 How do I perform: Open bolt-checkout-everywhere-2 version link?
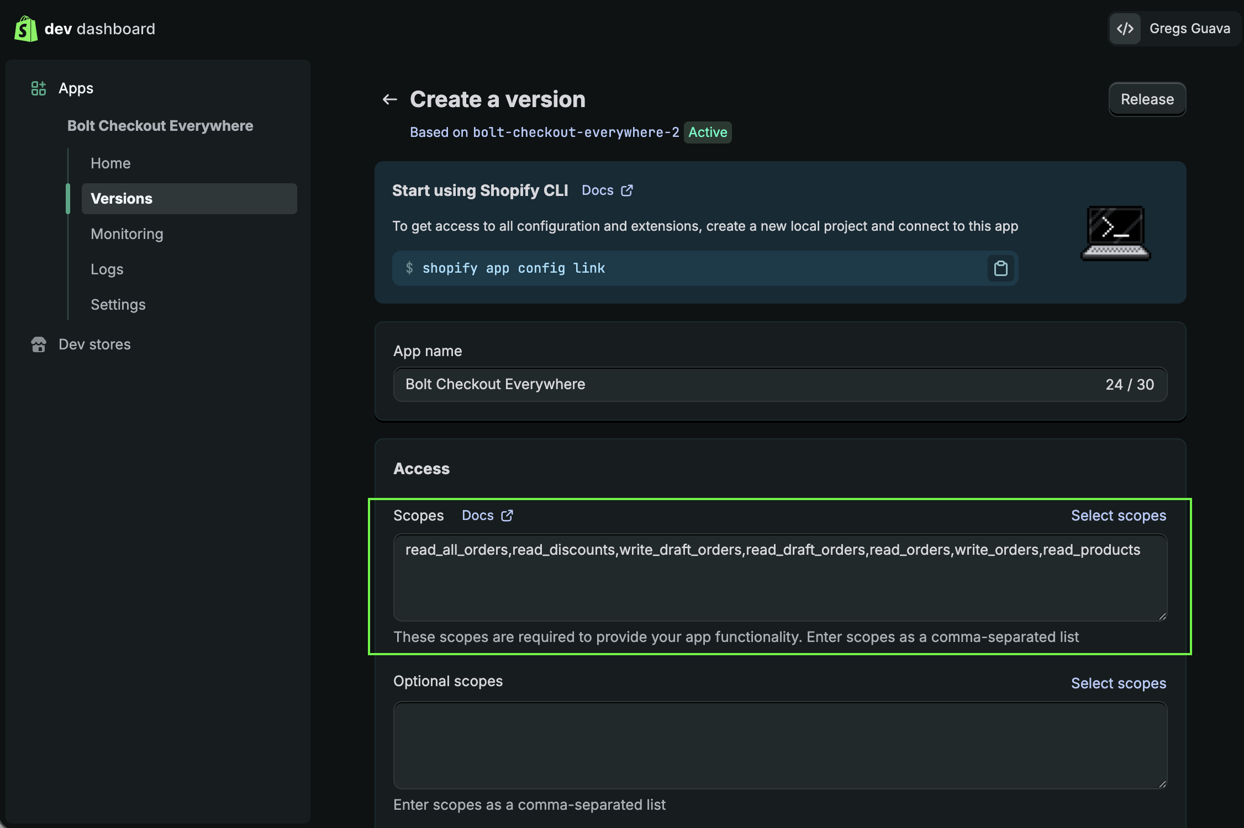point(576,132)
